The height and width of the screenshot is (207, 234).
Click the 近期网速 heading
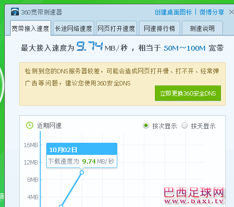click(x=49, y=125)
